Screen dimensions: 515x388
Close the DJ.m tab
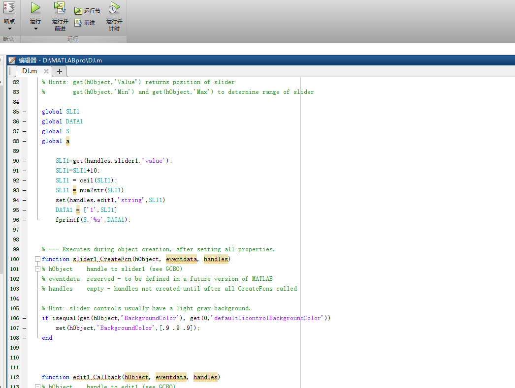(x=46, y=70)
